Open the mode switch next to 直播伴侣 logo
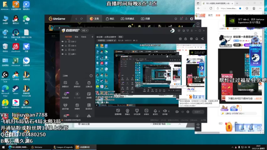 click(85, 30)
